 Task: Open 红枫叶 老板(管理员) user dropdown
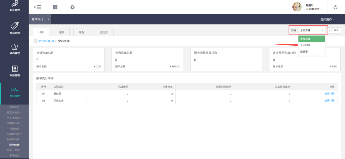point(314,7)
